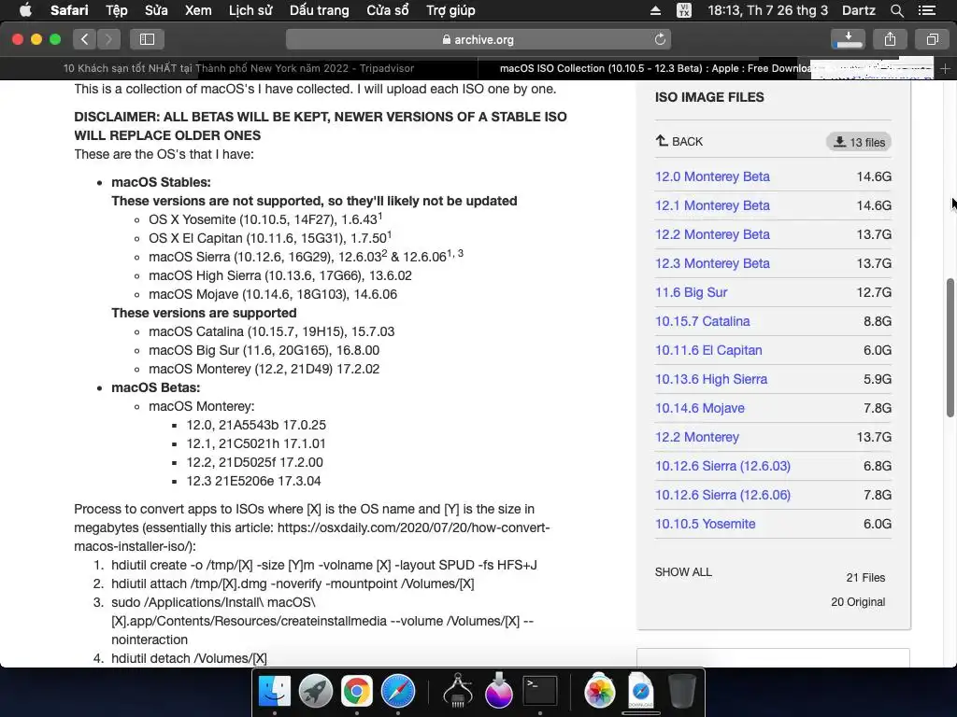The height and width of the screenshot is (717, 957).
Task: Click the 12.7G size of Big Sur
Action: [x=874, y=292]
